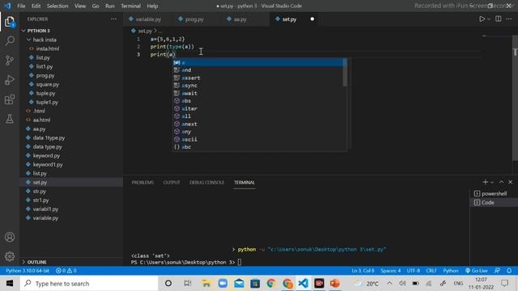The height and width of the screenshot is (291, 518).
Task: Open Explorer Views and More Actions ellipsis
Action: pos(113,19)
